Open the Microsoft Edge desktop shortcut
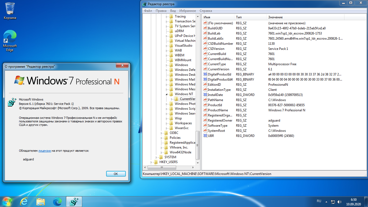This screenshot has width=368, height=207. [10, 40]
